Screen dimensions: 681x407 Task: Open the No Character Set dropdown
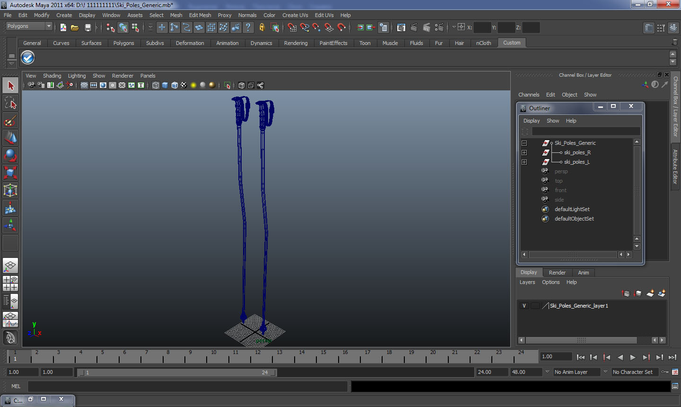click(x=605, y=372)
